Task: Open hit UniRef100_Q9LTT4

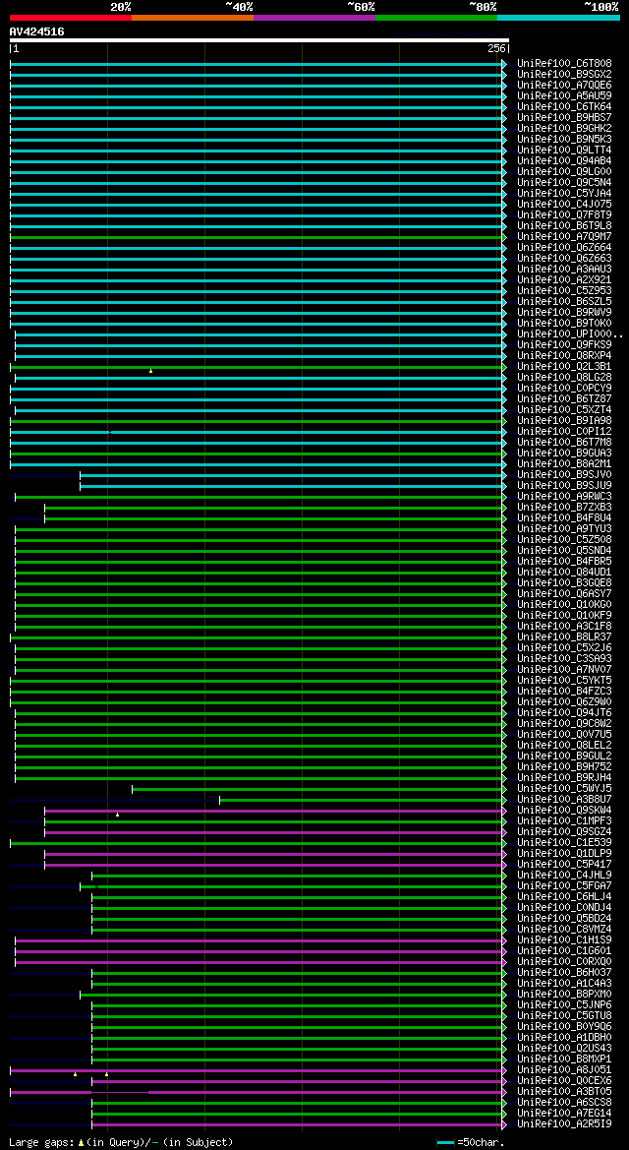Action: (564, 151)
